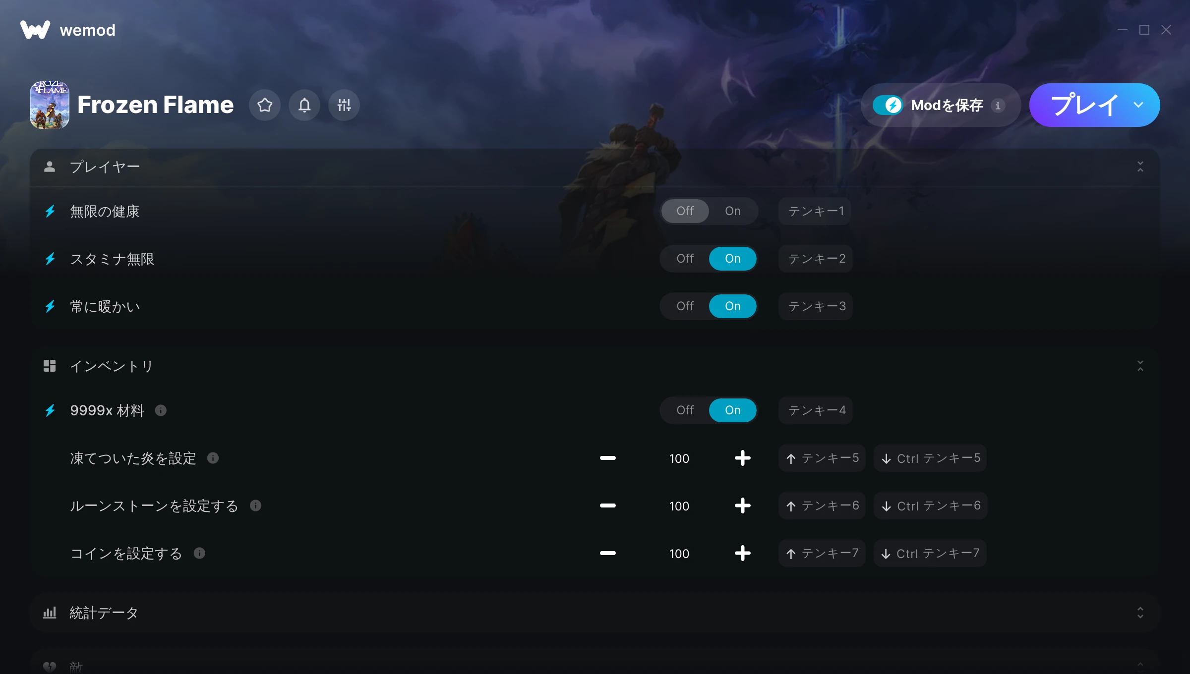Screen dimensions: 1190x674
Task: Toggle the Modを保存 switch
Action: point(888,105)
